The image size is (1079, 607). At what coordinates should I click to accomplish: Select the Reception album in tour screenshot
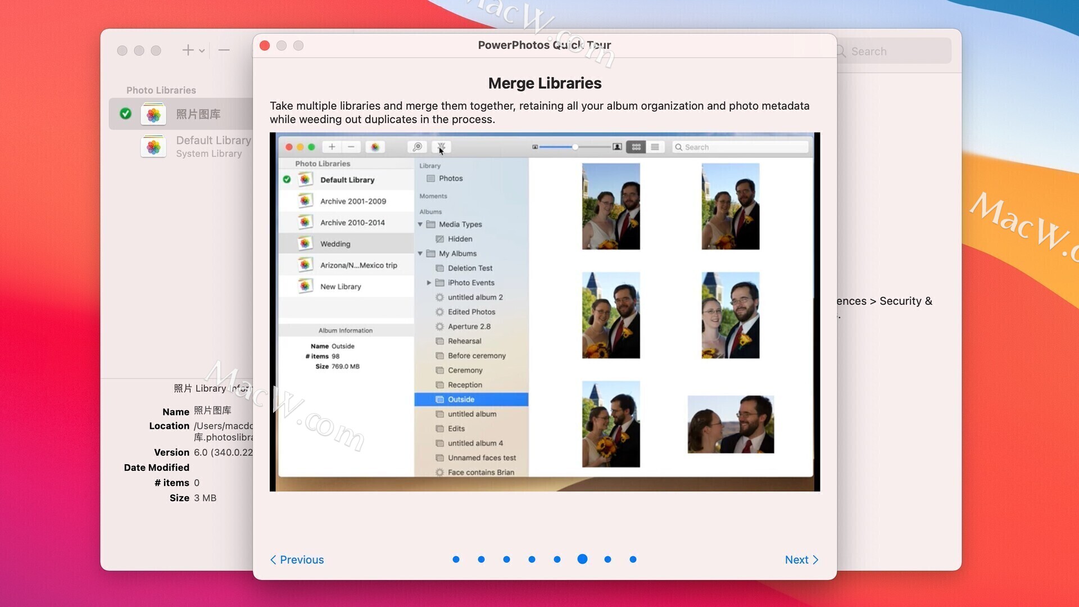(x=472, y=385)
